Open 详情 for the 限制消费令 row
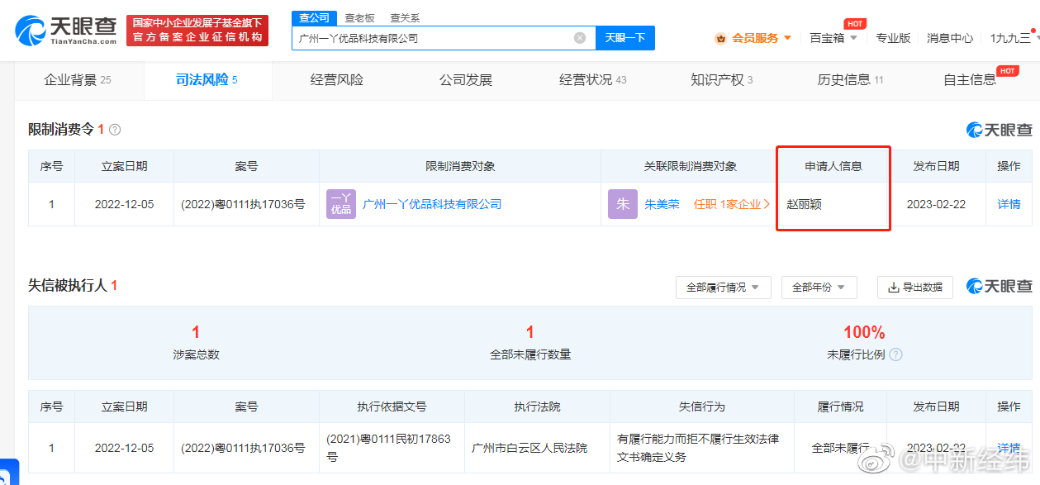 click(x=1009, y=204)
